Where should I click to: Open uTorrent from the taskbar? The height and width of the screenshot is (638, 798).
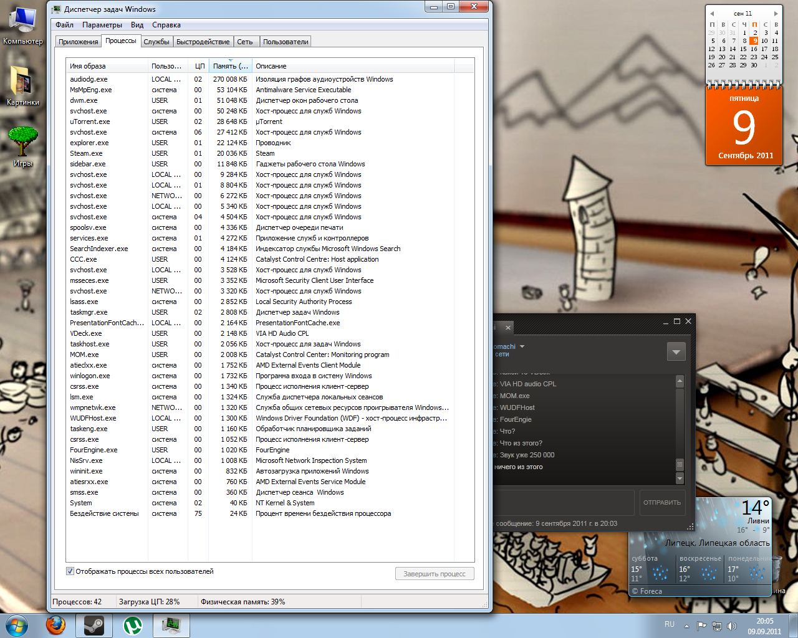click(133, 626)
